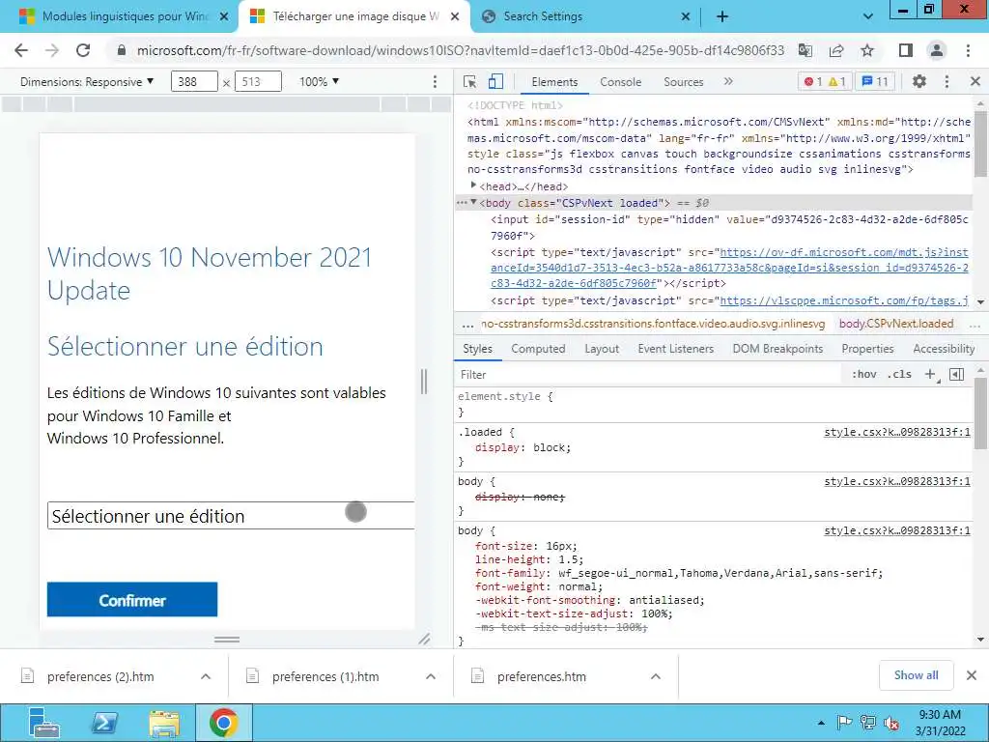989x742 pixels.
Task: Open the Computed styles tab
Action: (538, 348)
